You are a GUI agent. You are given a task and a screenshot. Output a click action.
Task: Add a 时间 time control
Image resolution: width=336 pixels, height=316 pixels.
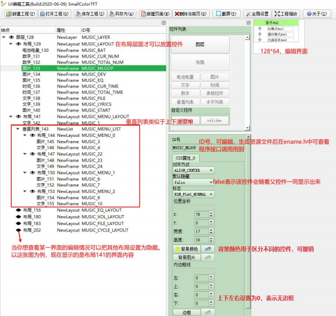point(214,85)
